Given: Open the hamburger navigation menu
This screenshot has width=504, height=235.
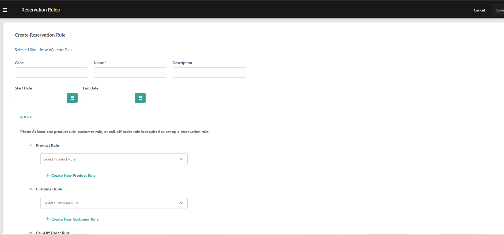Looking at the screenshot, I should tap(5, 10).
